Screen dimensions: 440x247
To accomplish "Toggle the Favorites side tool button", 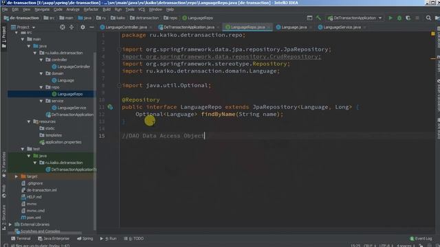I will click(3, 165).
